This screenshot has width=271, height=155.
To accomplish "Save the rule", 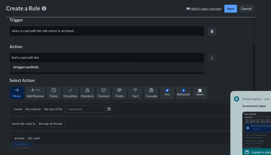I will point(231,9).
